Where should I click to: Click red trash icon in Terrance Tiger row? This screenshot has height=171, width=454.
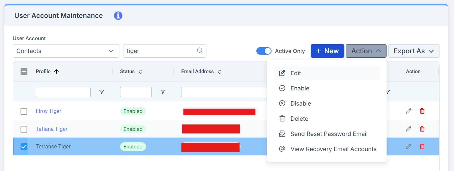click(x=422, y=146)
